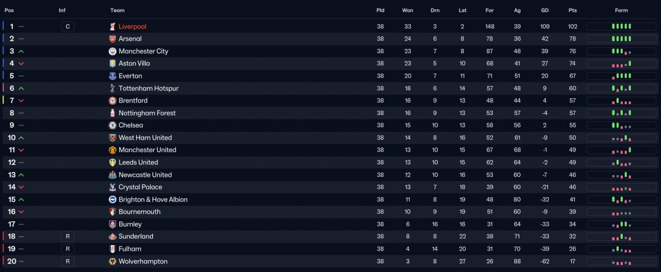Click the Arsenal club badge
Screen dimensions: 661x272
(113, 39)
